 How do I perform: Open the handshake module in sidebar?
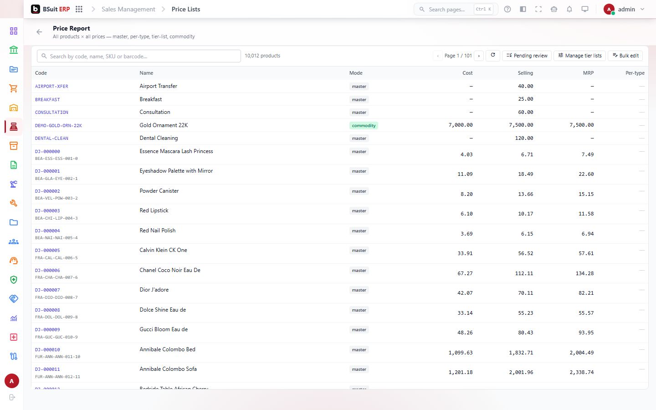pos(14,299)
